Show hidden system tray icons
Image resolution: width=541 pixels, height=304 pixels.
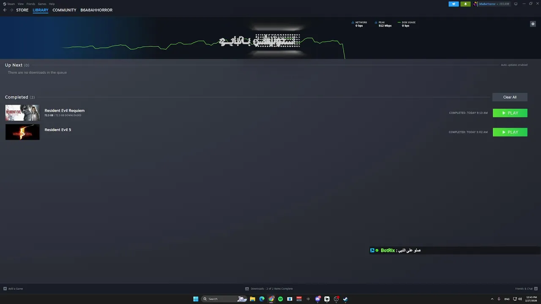tap(492, 299)
